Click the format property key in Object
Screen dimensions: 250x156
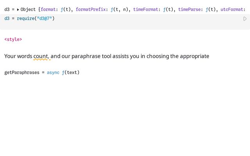point(48,9)
